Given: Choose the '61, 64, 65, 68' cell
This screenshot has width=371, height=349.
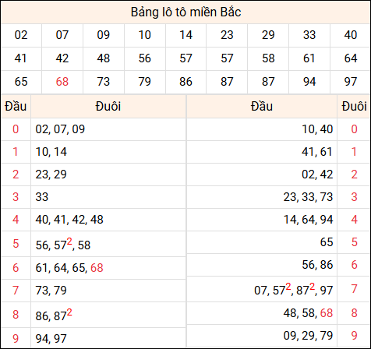Looking at the screenshot, I should click(108, 268).
